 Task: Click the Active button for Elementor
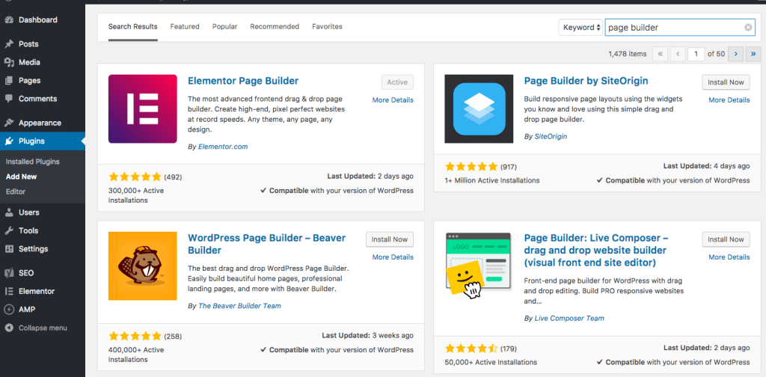coord(397,82)
